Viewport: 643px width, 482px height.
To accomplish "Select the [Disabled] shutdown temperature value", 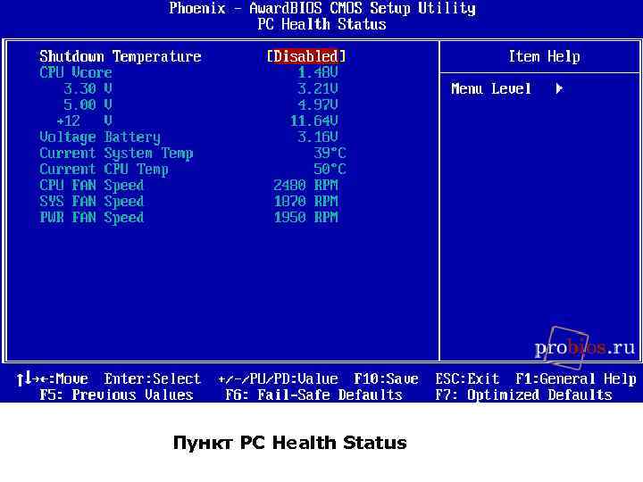I will [x=306, y=56].
